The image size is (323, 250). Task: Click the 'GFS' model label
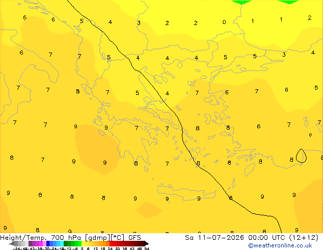[x=134, y=238]
